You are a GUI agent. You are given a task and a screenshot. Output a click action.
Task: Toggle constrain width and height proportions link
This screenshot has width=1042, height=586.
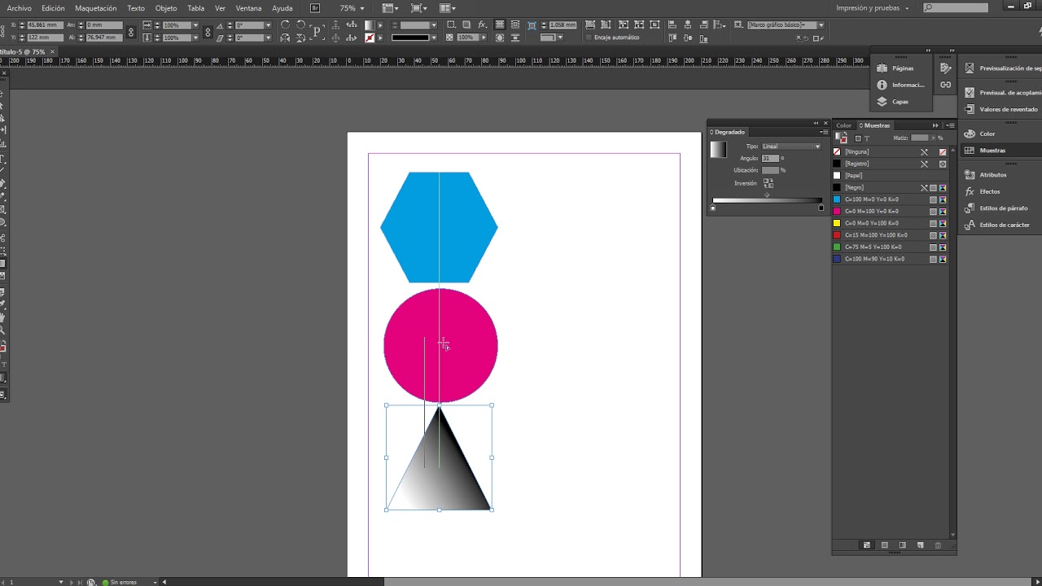coord(131,32)
